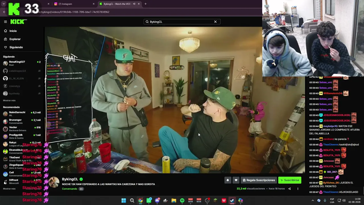The height and width of the screenshot is (205, 364).
Task: Click the VOD video player
Action: 175,100
